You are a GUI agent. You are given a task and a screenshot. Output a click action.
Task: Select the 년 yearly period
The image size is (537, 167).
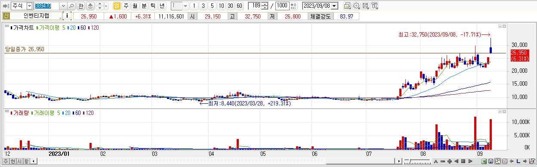point(162,6)
